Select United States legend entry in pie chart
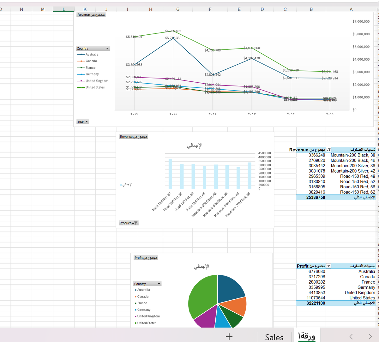 click(146, 323)
